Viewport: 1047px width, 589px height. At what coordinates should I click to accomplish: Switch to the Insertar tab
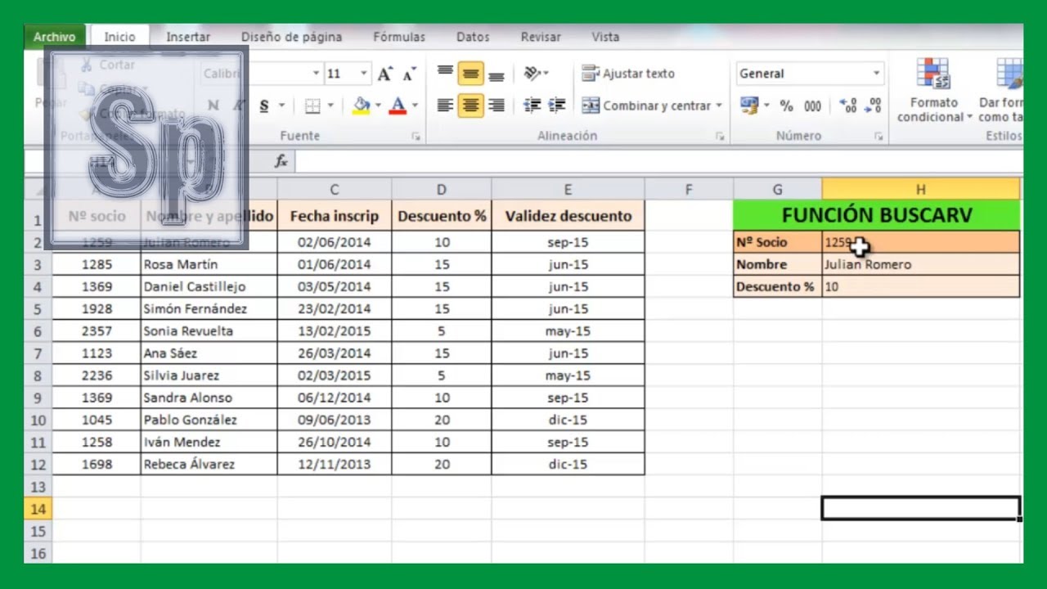tap(188, 37)
